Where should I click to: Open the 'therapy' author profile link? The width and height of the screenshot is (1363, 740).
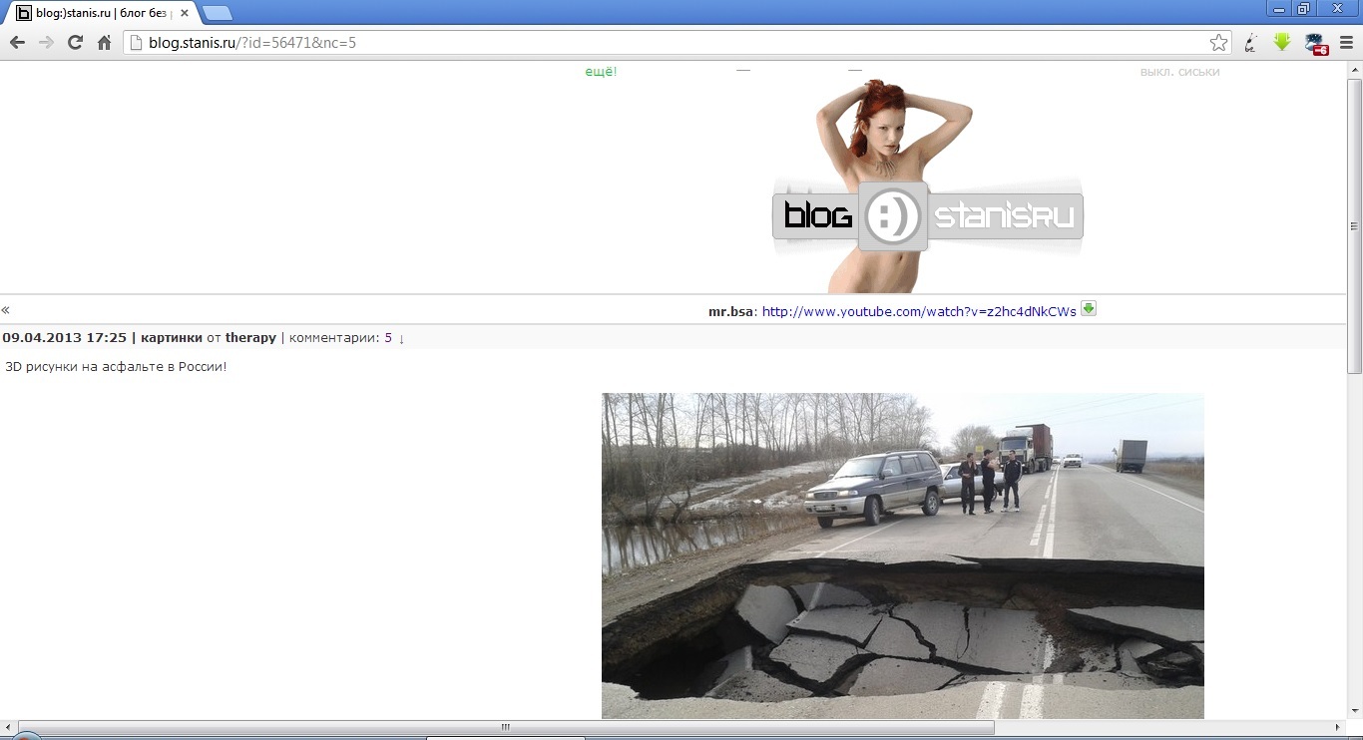249,337
